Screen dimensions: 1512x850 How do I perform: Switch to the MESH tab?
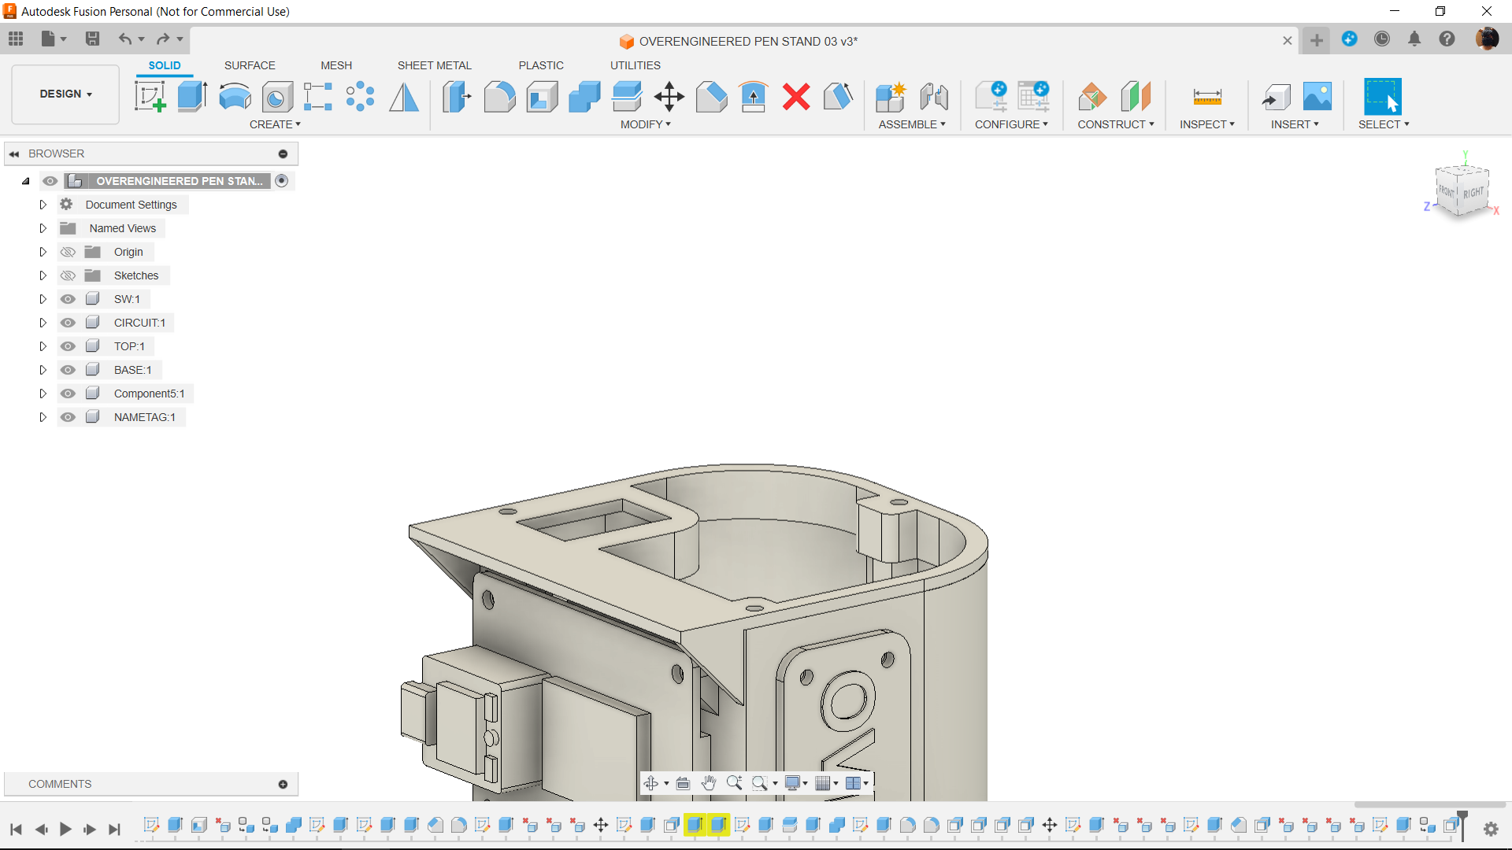point(336,65)
